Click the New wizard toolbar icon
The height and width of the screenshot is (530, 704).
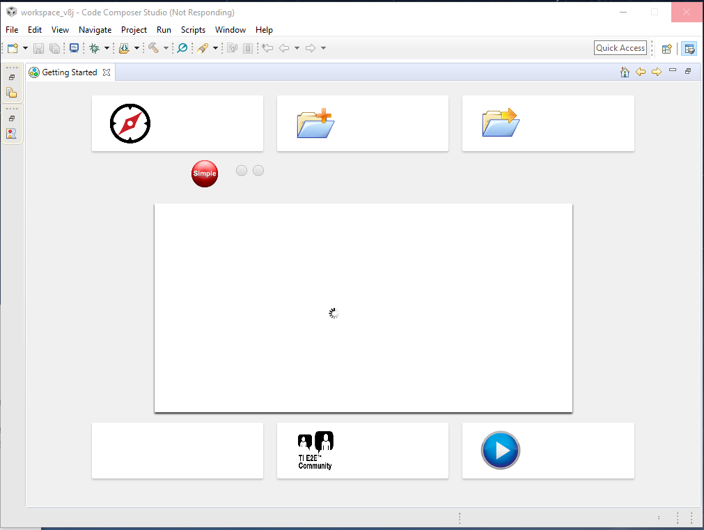(13, 48)
